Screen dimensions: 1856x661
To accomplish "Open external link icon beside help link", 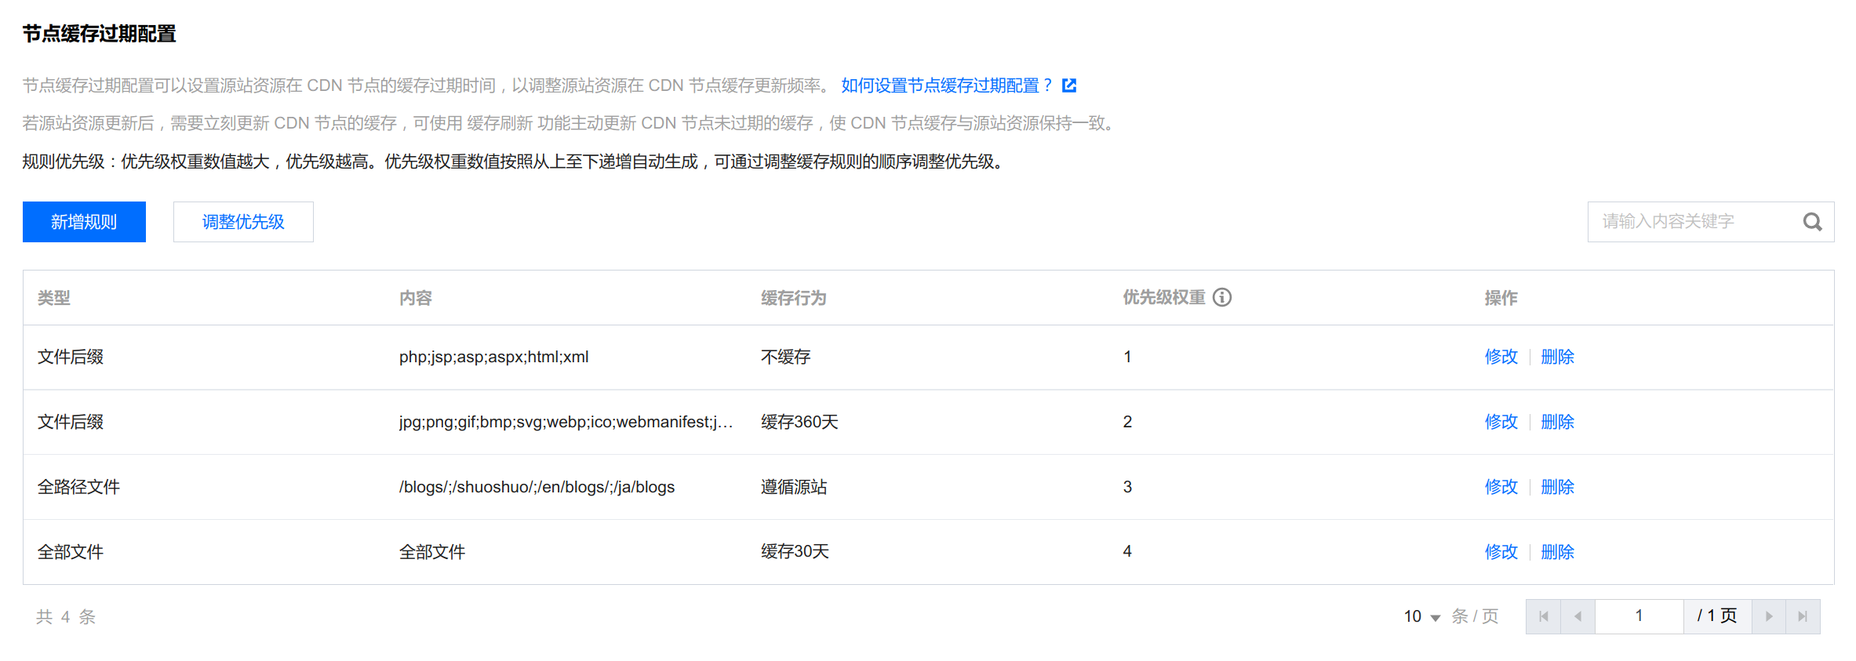I will 1069,85.
